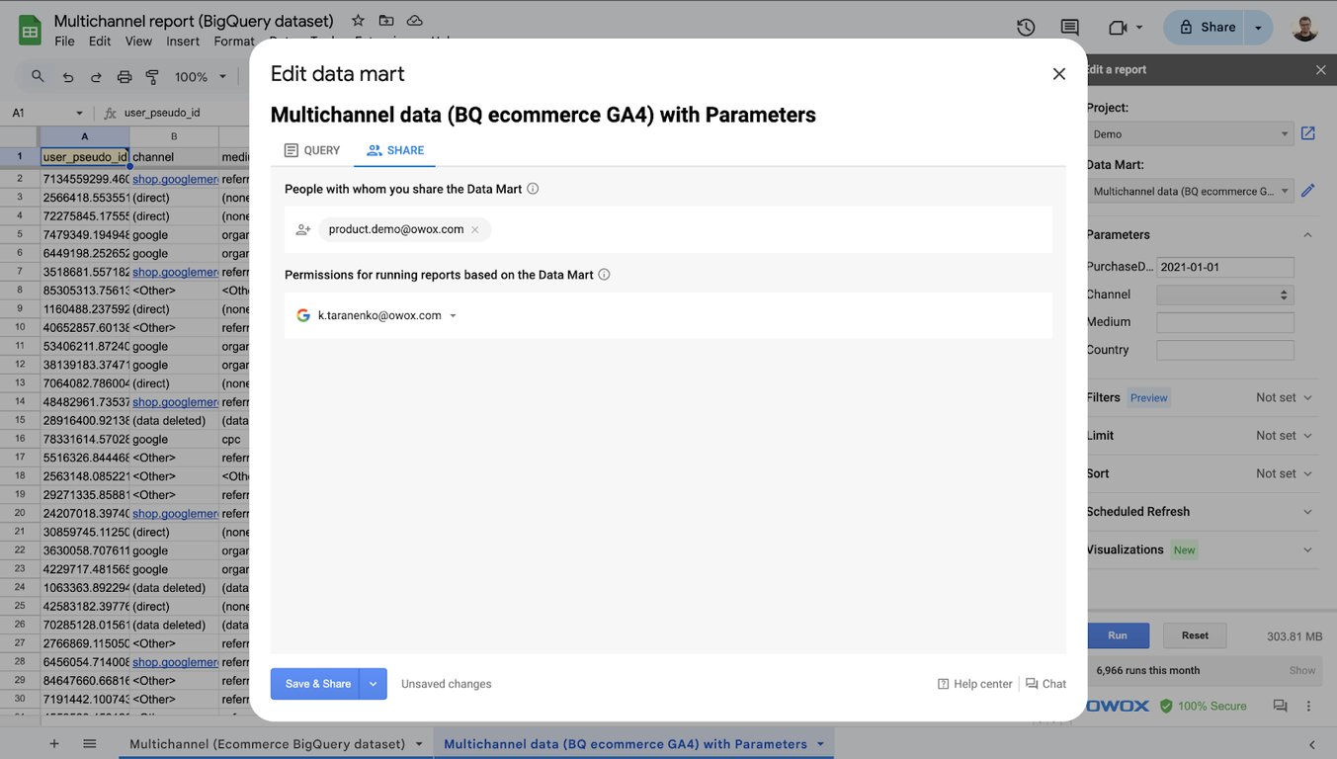Viewport: 1337px width, 759px height.
Task: Open Help center link
Action: click(974, 684)
